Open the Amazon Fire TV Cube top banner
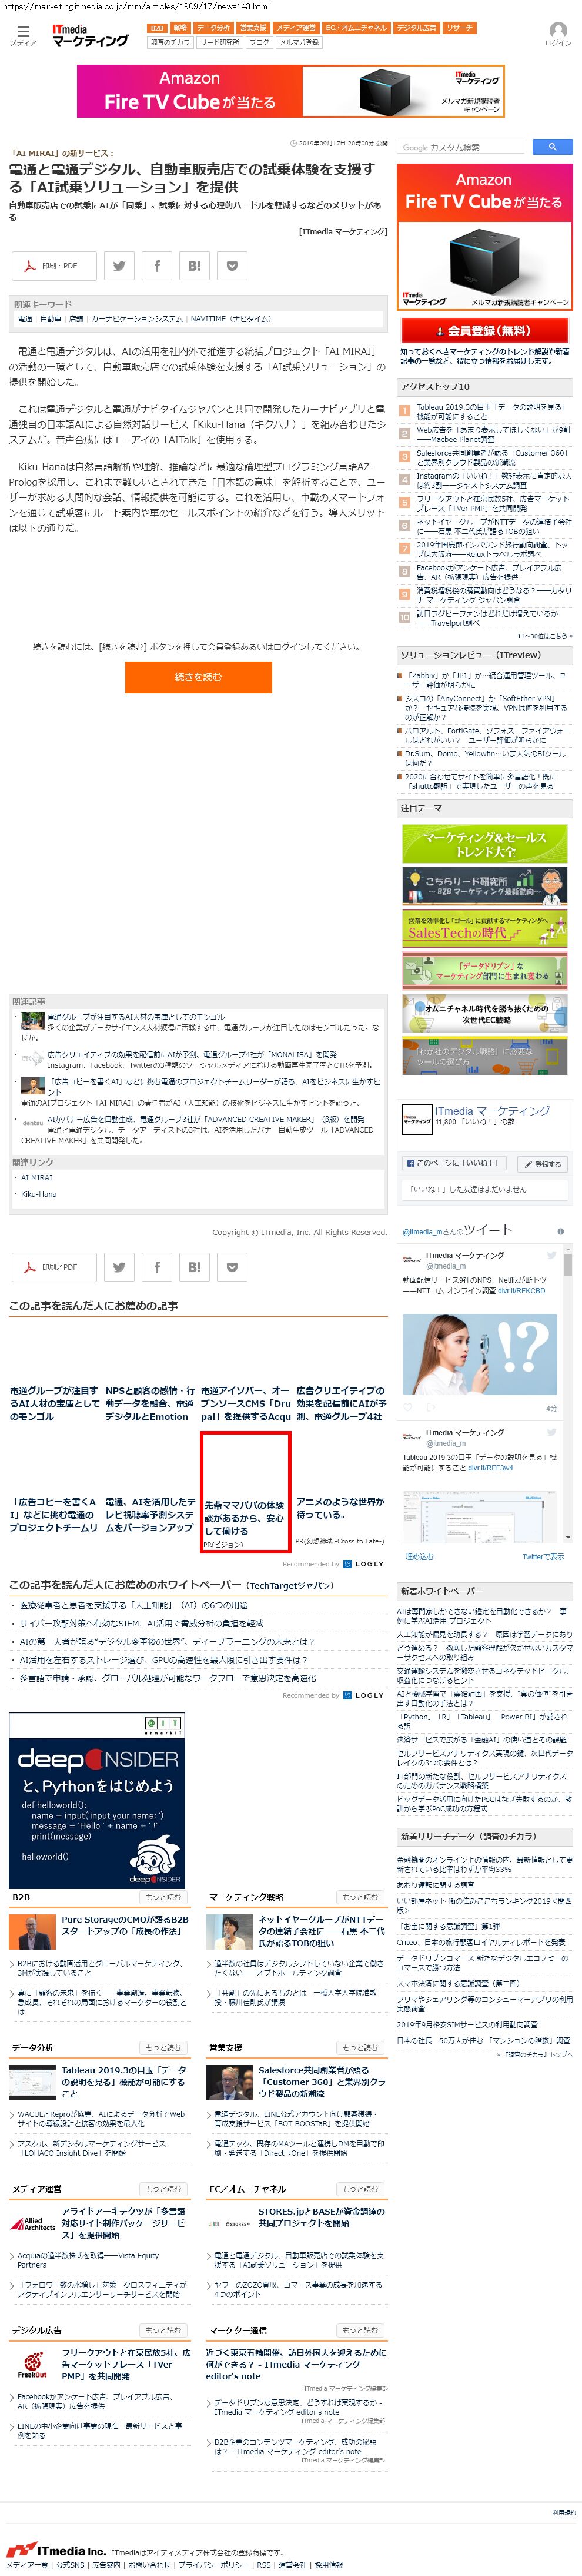The height and width of the screenshot is (2576, 582). pyautogui.click(x=290, y=91)
